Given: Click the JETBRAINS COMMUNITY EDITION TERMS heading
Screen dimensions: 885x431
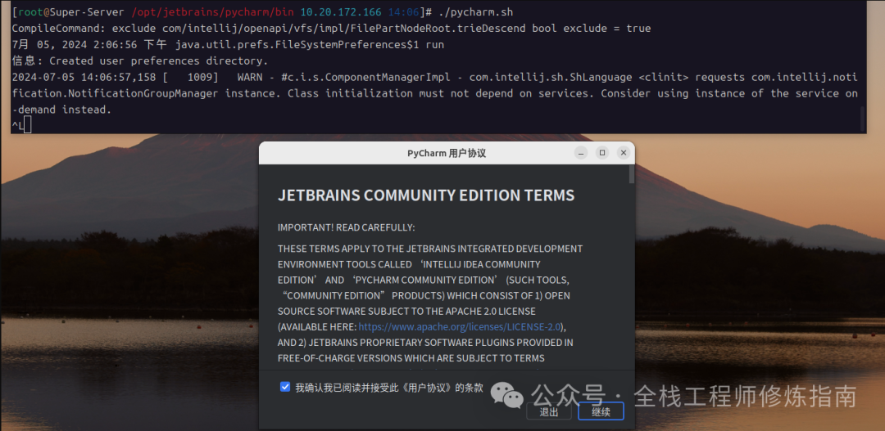Looking at the screenshot, I should [426, 195].
